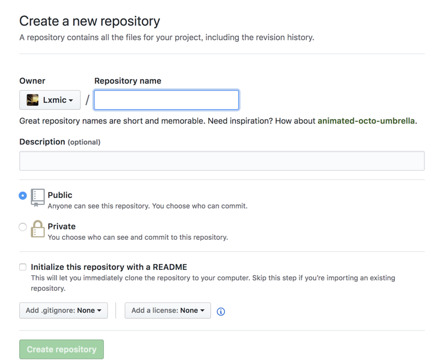Open the Owner dropdown caret beside Lxmic
This screenshot has height=364, width=447.
coord(71,100)
